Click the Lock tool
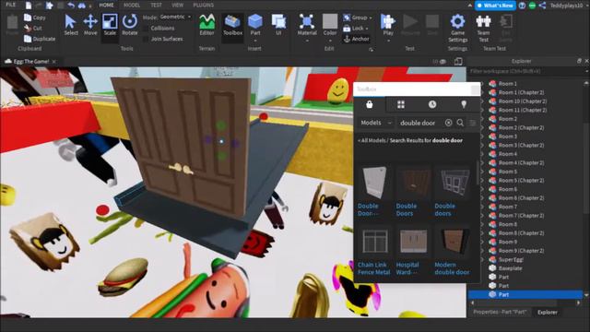 [353, 29]
